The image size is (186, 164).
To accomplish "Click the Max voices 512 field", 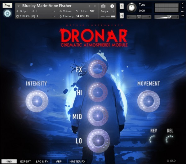I will (92, 11).
